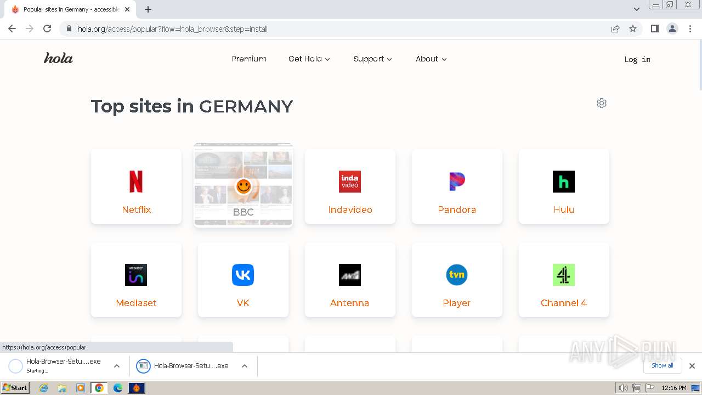View site information lock icon
This screenshot has height=395, width=702.
(x=69, y=29)
